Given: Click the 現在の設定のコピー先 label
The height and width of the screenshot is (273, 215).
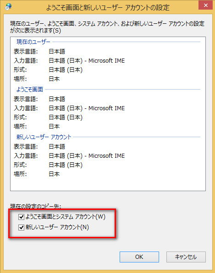Looking at the screenshot, I should pos(36,206).
